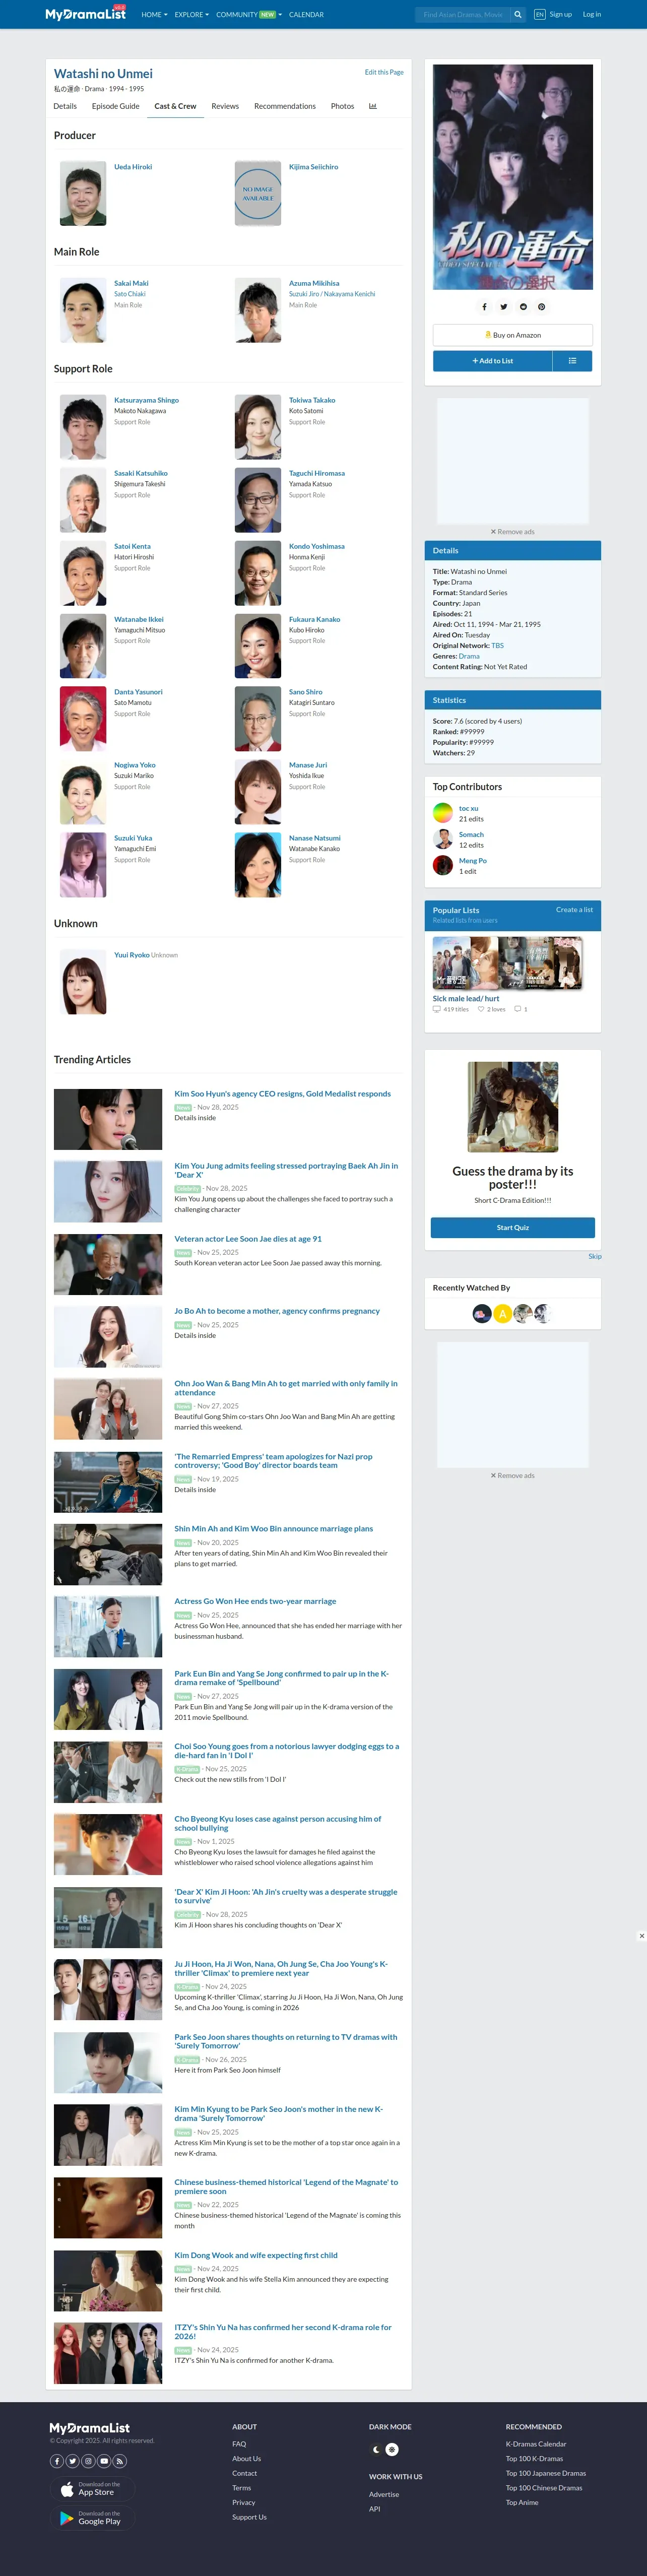Skip the poster quiz
This screenshot has width=647, height=2576.
(x=595, y=1256)
